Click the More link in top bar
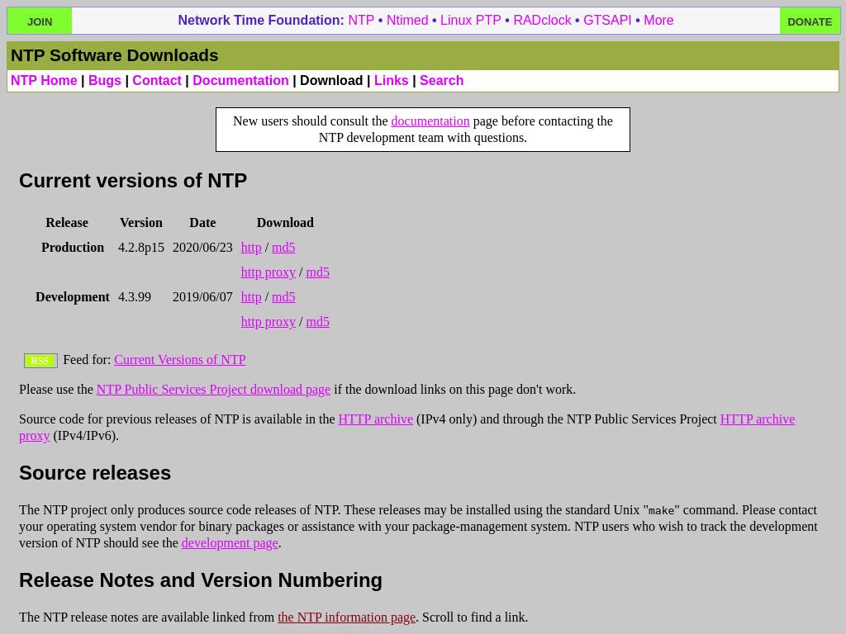This screenshot has width=846, height=634. tap(658, 21)
